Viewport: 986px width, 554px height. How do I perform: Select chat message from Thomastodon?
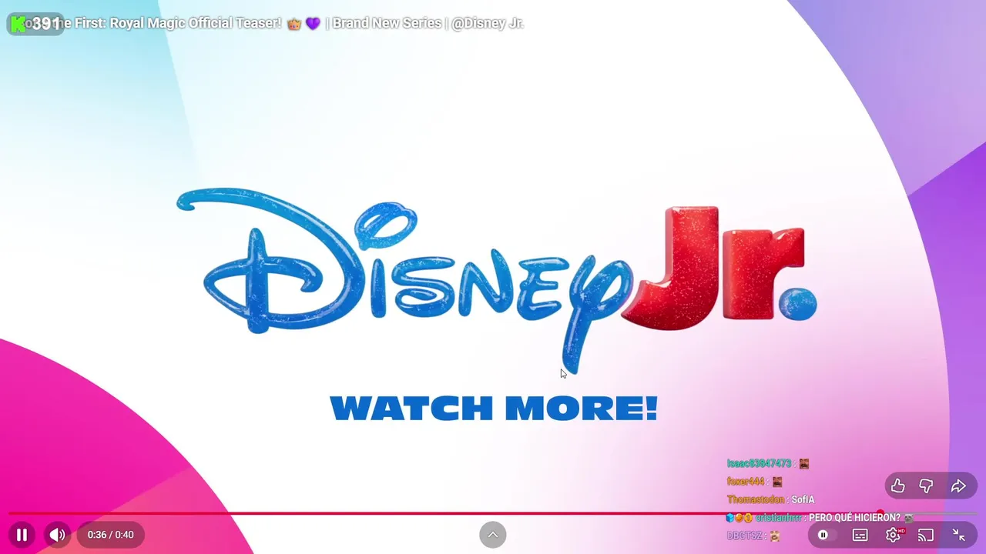[x=771, y=499]
